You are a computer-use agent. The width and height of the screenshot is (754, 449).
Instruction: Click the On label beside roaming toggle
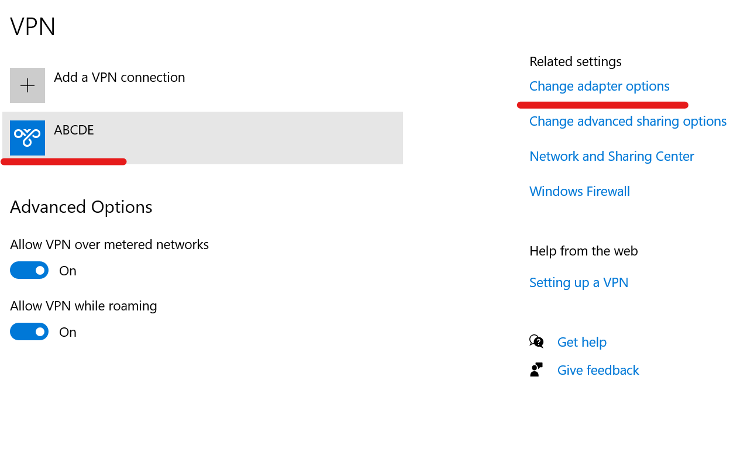(68, 332)
